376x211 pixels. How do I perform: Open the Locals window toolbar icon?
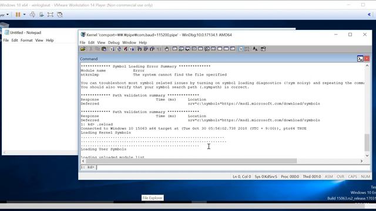coord(188,49)
